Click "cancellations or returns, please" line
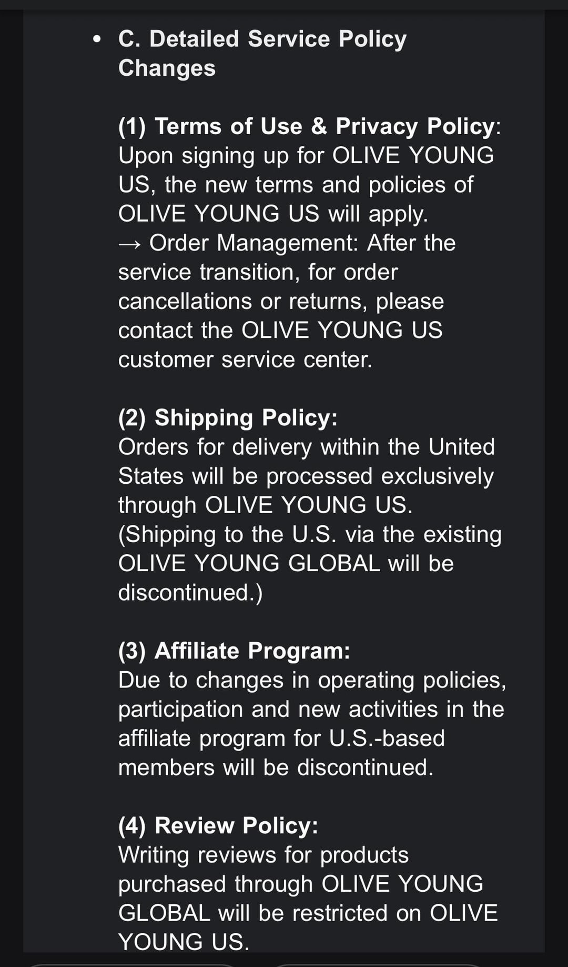This screenshot has height=967, width=568. 281,302
